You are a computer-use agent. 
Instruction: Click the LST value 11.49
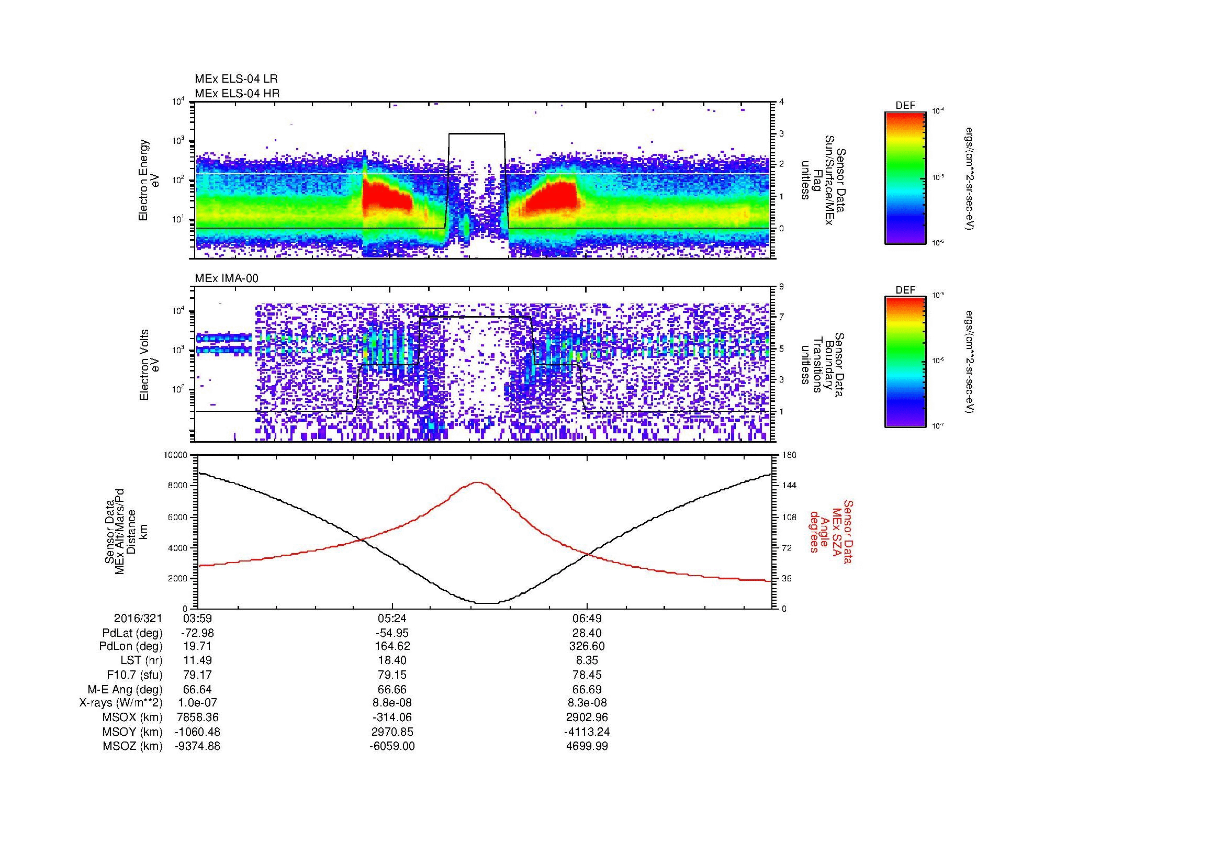tap(197, 661)
